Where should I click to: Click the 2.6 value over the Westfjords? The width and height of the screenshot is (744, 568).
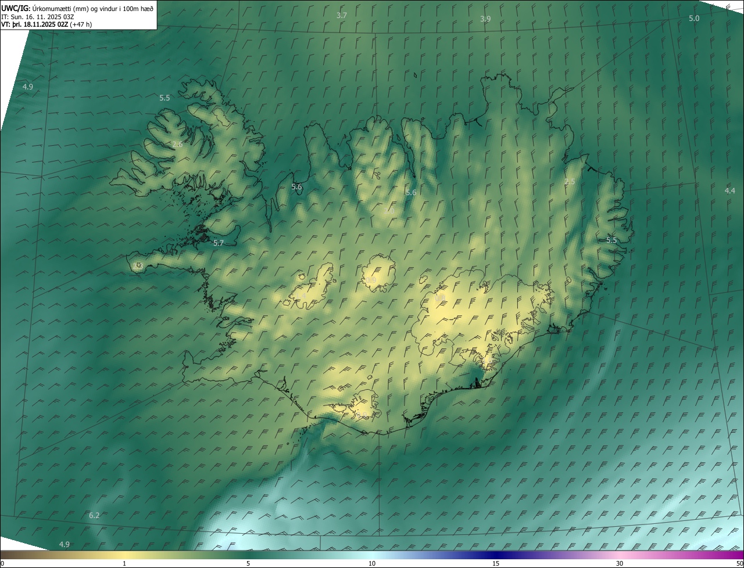(x=177, y=144)
